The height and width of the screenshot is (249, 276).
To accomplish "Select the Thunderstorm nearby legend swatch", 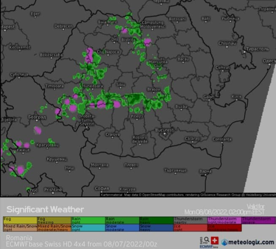I will click(190, 220).
